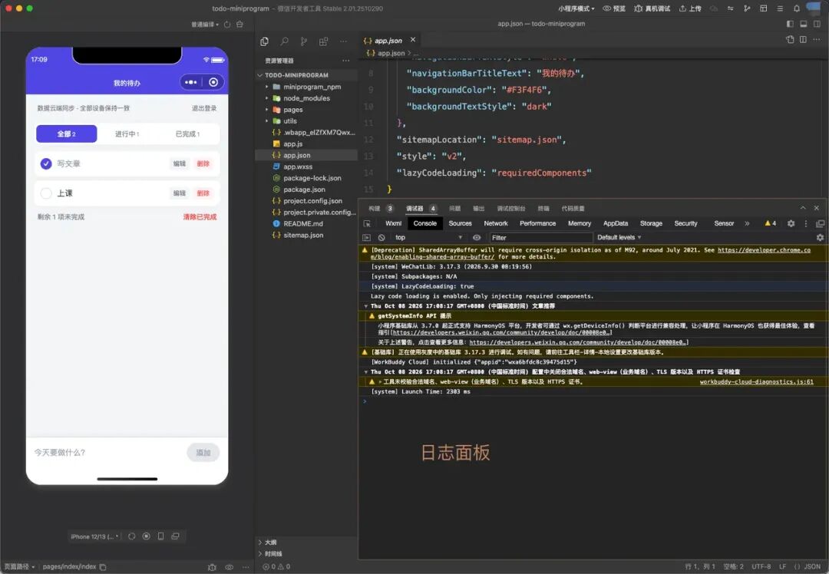Toggle the bottom panel layout icon

coord(804,24)
